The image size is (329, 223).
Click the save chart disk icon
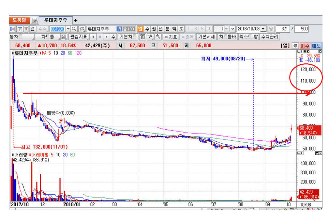pyautogui.click(x=64, y=37)
